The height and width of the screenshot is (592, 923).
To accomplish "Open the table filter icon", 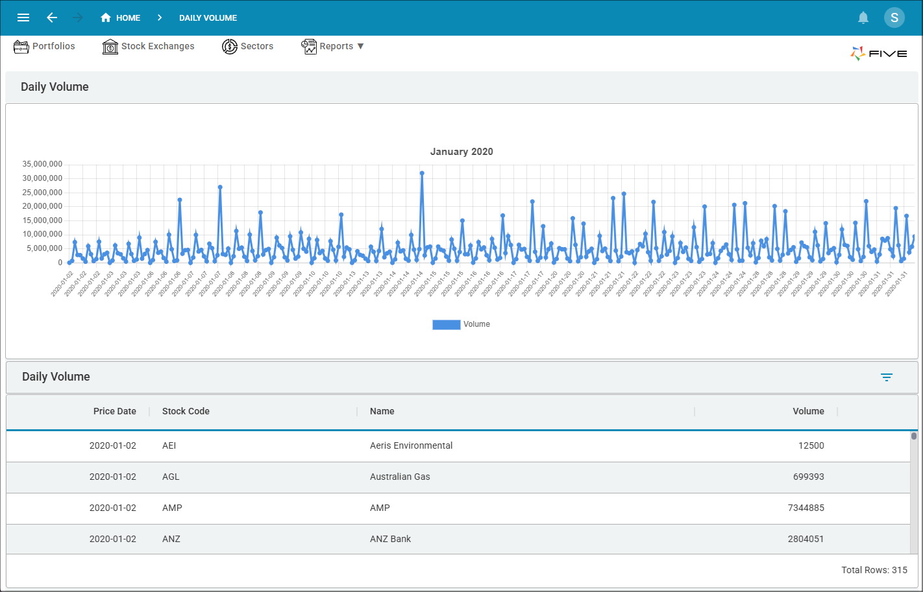I will (x=887, y=377).
